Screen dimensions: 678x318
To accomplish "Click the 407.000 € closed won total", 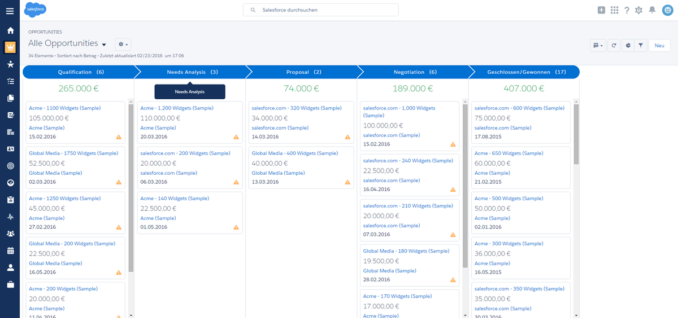I will [524, 89].
